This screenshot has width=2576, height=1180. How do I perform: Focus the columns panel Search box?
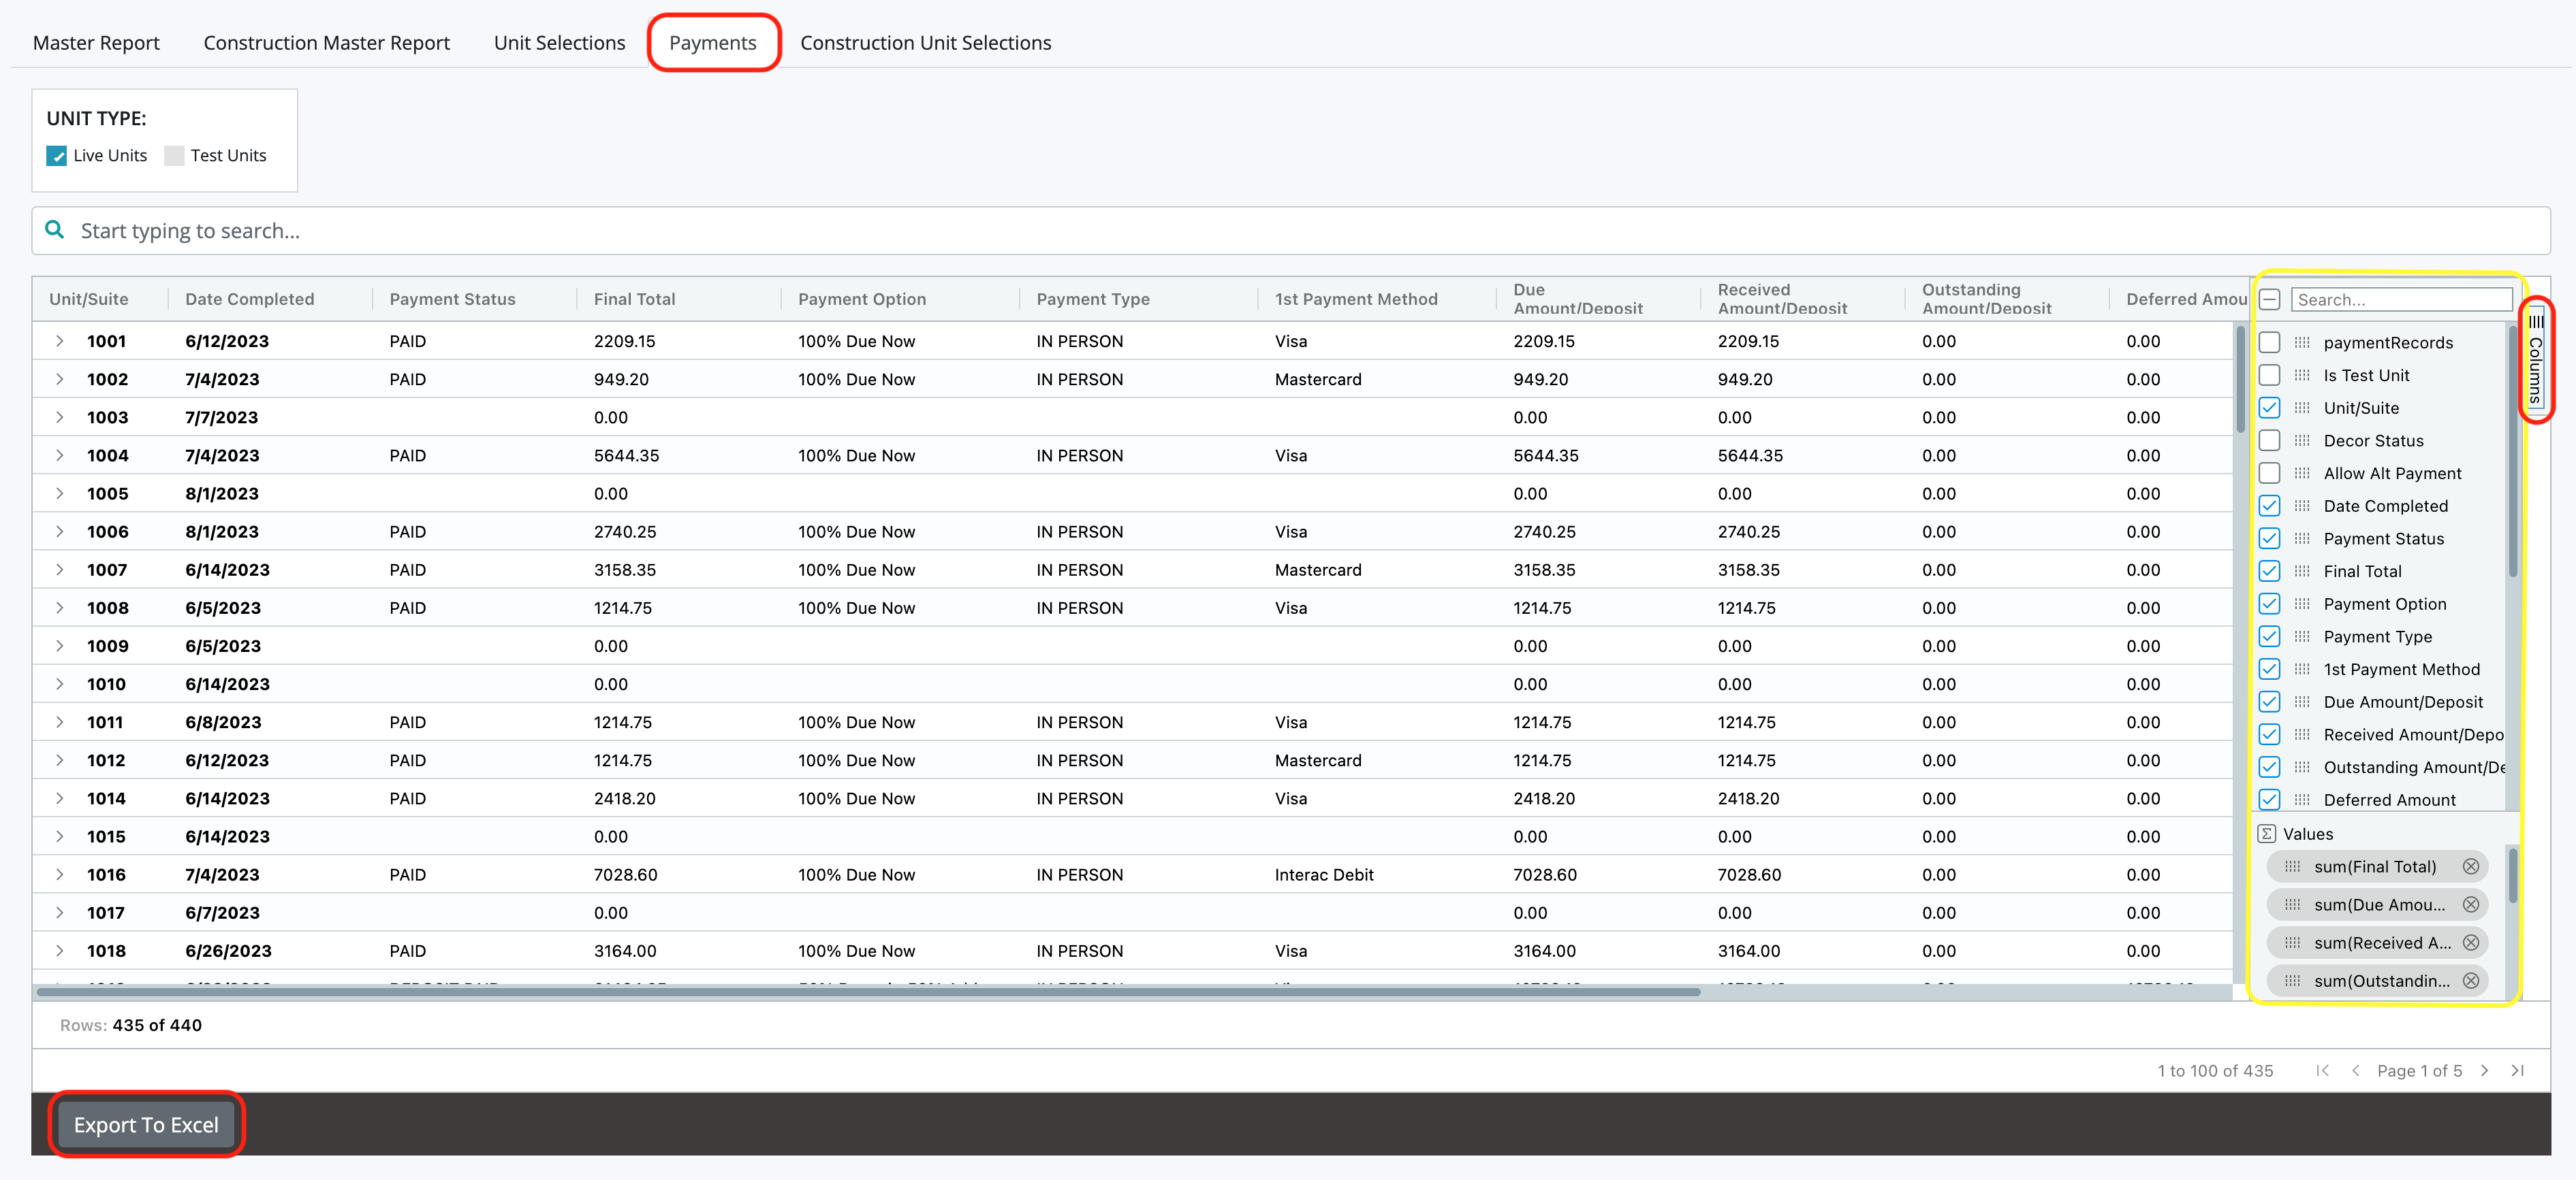(x=2401, y=299)
